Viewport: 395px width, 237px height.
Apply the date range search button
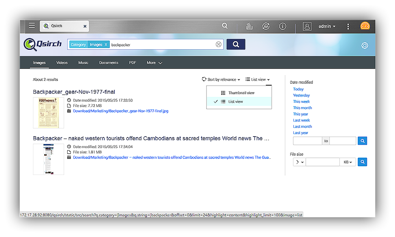[x=362, y=141]
